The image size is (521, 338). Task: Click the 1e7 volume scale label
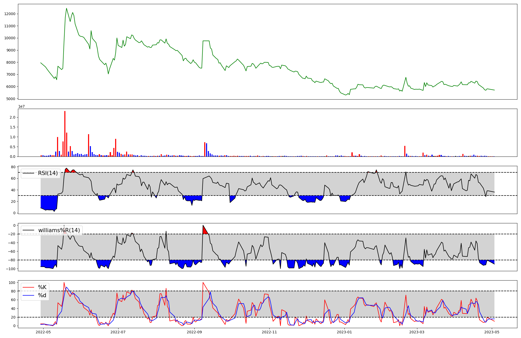point(21,106)
